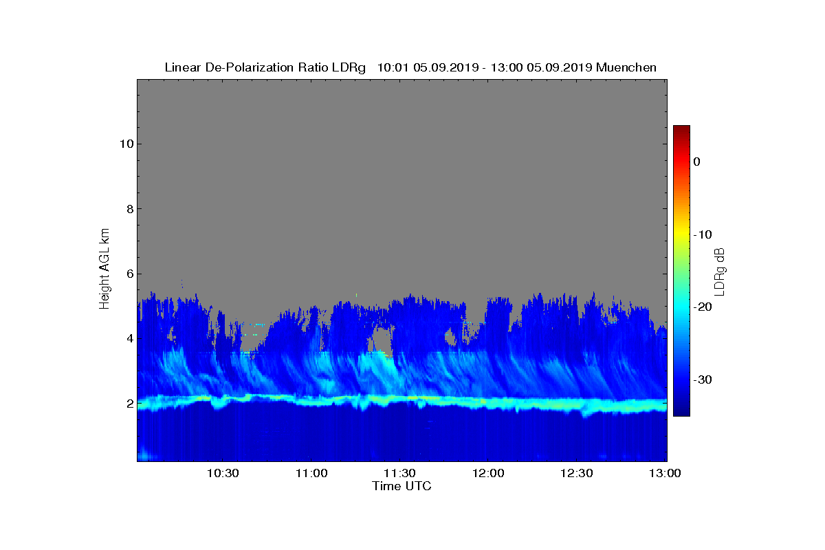Screen dimensions: 825x550
Task: Click the '11:30' time tick label
Action: (399, 473)
